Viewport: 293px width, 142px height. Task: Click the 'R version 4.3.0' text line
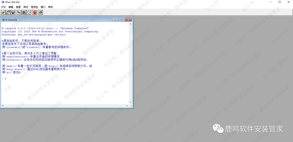point(45,28)
